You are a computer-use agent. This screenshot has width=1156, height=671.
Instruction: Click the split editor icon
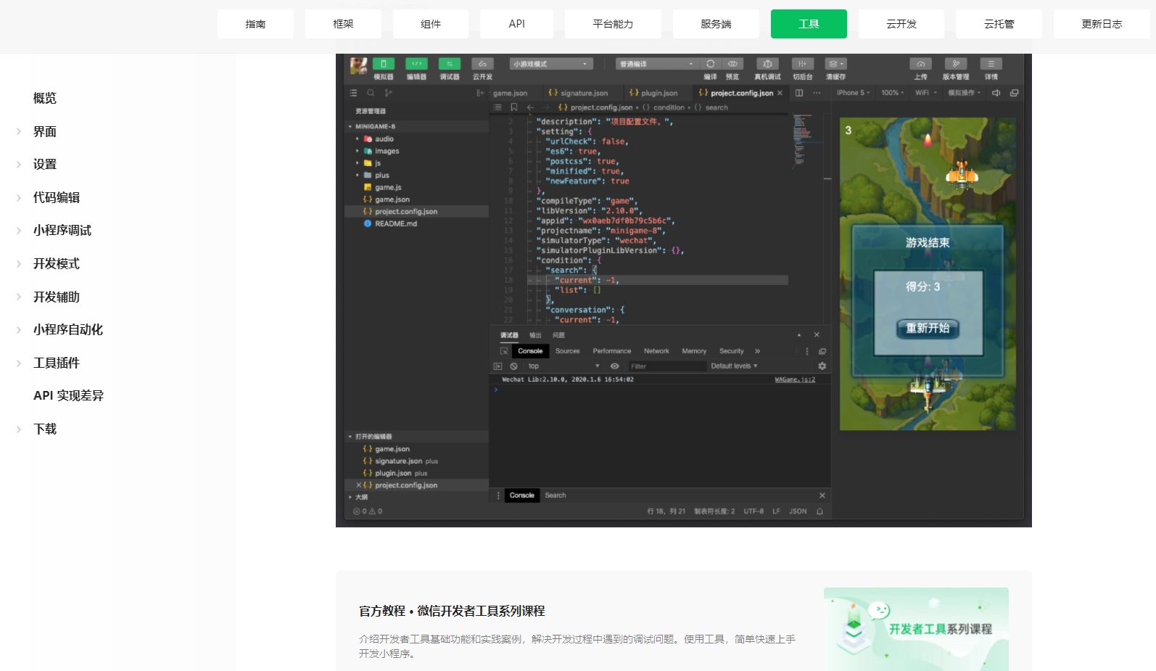[799, 93]
